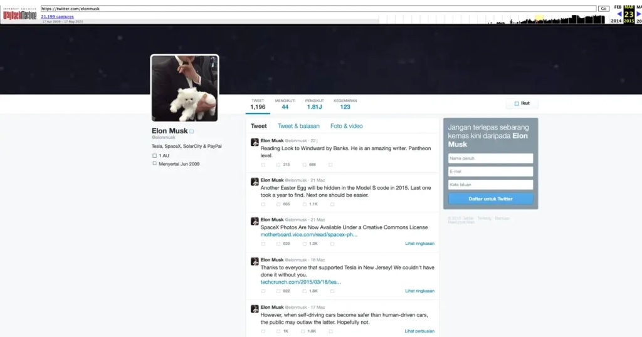Open more options on self-driving cars tweet
642x337 pixels.
(331, 331)
